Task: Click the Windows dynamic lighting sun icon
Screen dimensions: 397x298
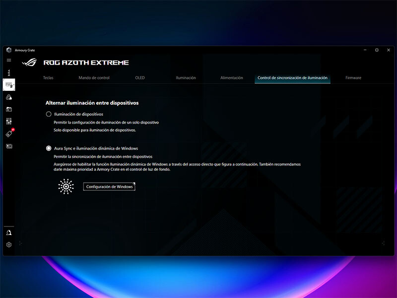Action: [x=66, y=187]
